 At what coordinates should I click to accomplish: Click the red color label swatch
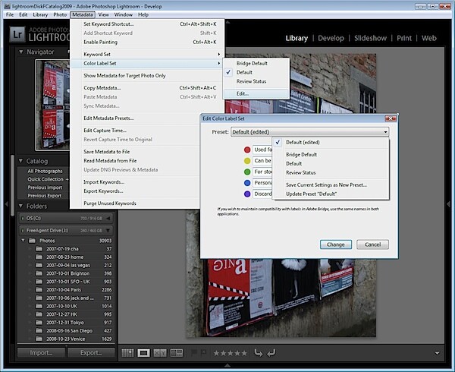point(247,150)
